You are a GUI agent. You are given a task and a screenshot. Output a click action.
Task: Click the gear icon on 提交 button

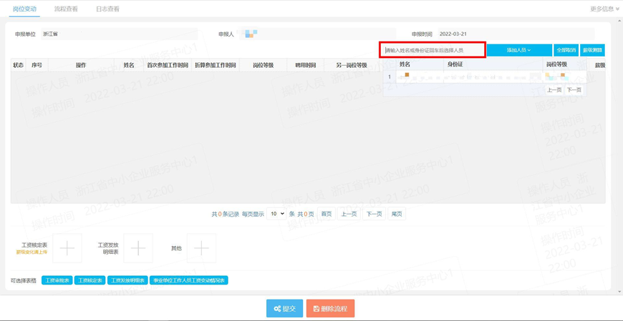coord(277,309)
